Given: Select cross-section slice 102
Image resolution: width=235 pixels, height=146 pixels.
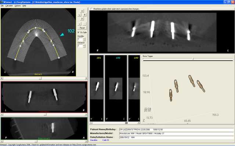Looking at the screenshot, I should (x=116, y=88).
